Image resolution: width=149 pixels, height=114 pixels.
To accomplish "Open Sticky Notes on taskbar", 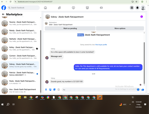I will (19, 97).
